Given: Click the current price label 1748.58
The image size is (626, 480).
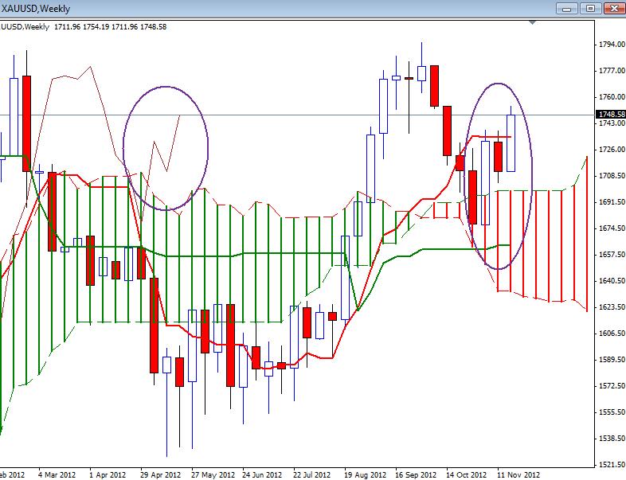Looking at the screenshot, I should (x=611, y=115).
